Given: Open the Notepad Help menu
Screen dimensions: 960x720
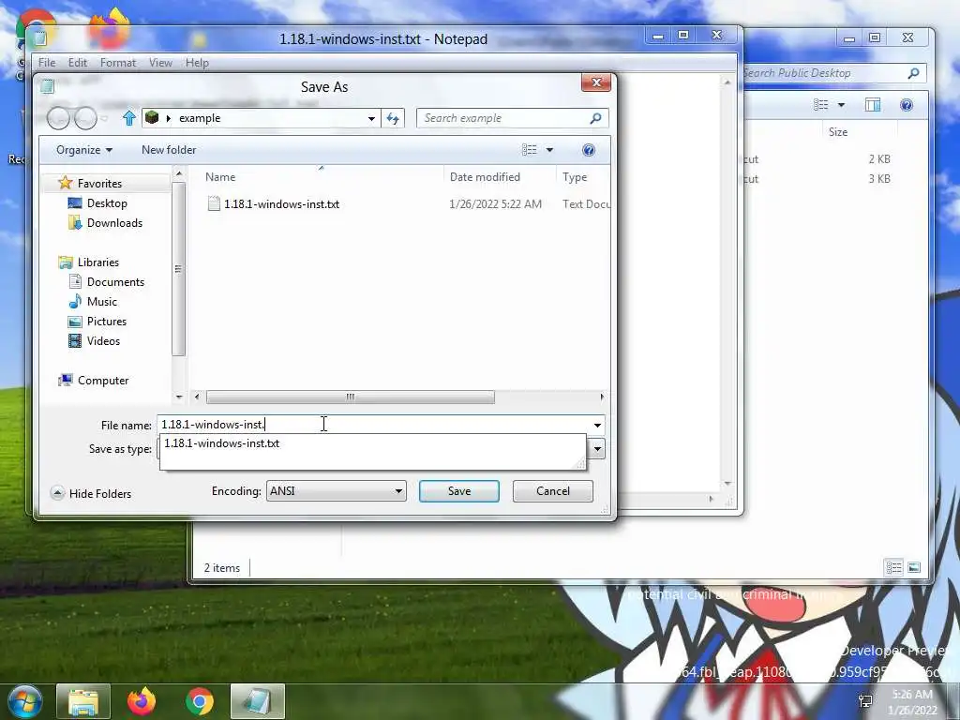Looking at the screenshot, I should pyautogui.click(x=197, y=63).
